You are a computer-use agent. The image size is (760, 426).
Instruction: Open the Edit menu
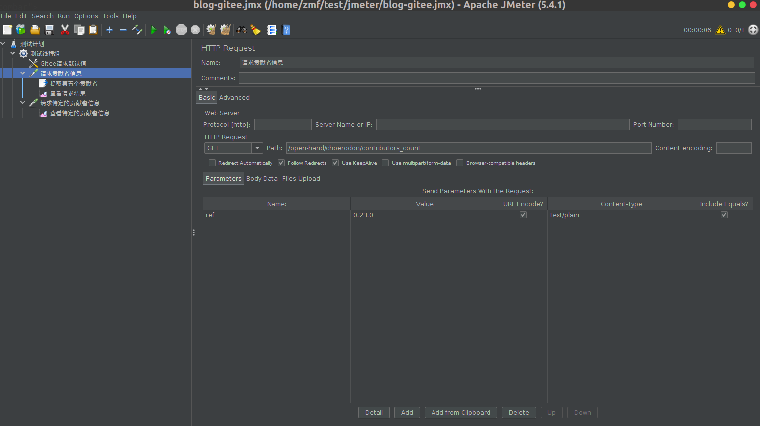[x=21, y=16]
